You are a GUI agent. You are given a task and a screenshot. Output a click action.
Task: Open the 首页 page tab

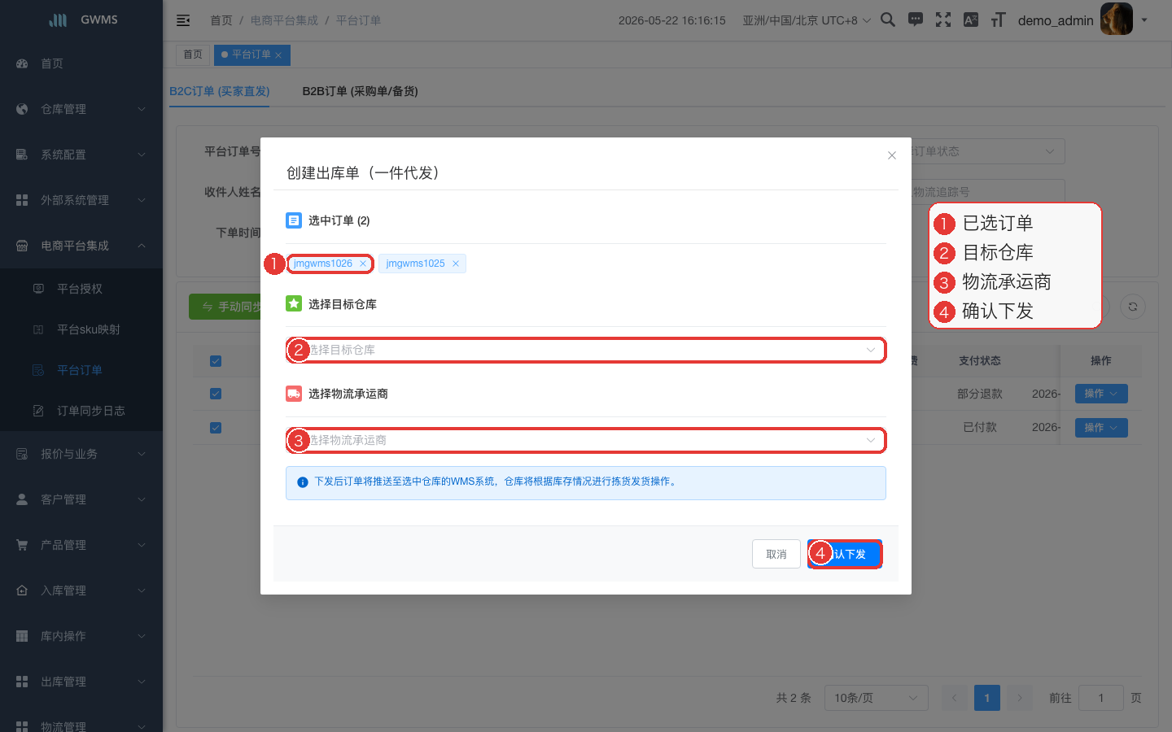click(x=193, y=54)
